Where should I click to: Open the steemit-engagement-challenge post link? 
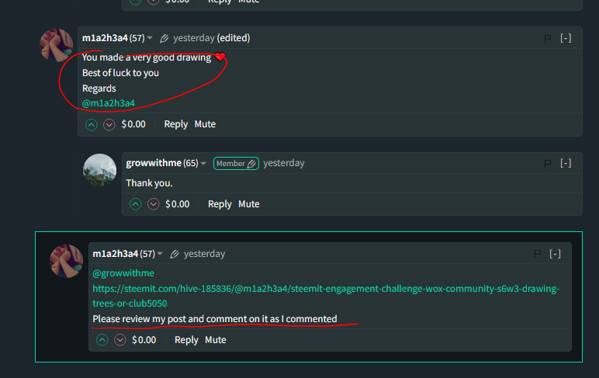pyautogui.click(x=326, y=296)
